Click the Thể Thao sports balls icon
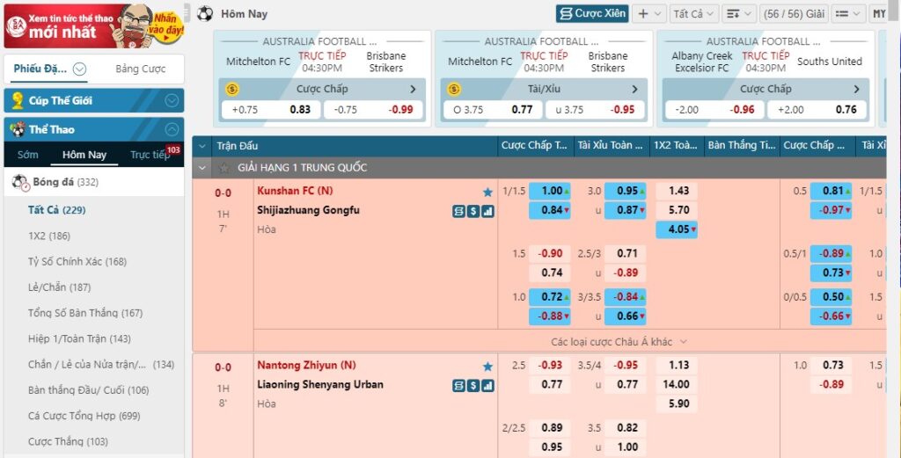 pyautogui.click(x=18, y=129)
